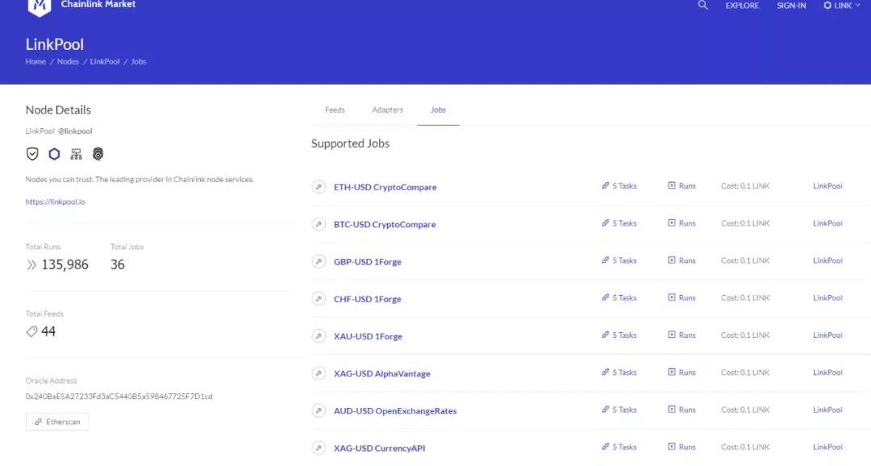View Runs for BTC-USD CryptoCompare

[681, 223]
